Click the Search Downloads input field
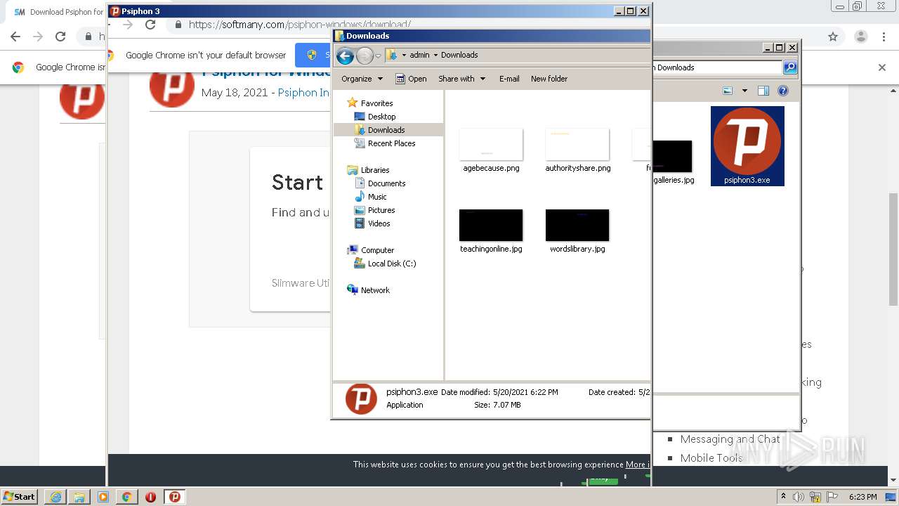 (x=718, y=67)
